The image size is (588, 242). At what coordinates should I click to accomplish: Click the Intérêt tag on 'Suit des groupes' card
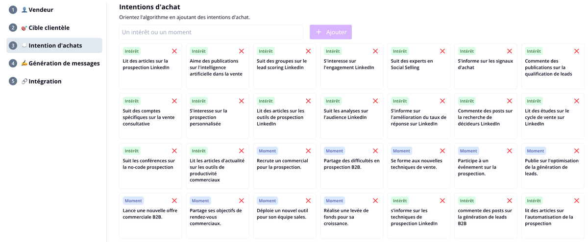point(266,51)
